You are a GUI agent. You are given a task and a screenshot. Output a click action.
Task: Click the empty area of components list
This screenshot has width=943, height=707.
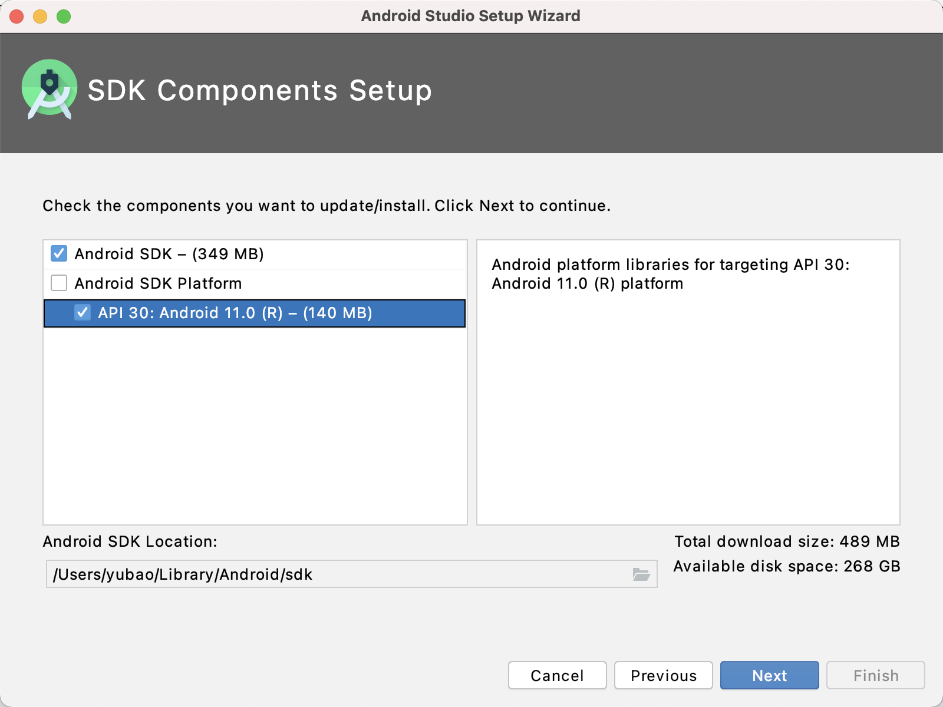[x=255, y=424]
